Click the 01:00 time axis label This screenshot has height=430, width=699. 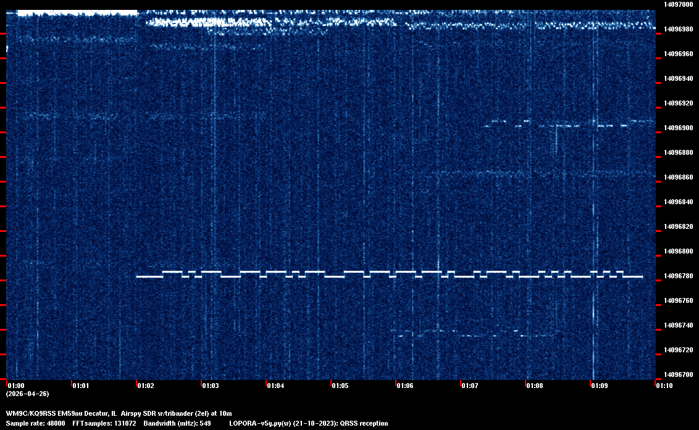[16, 386]
